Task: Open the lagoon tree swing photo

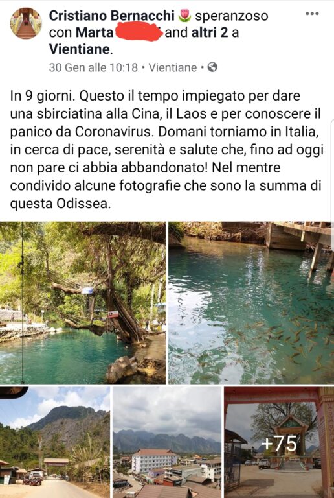Action: [83, 303]
